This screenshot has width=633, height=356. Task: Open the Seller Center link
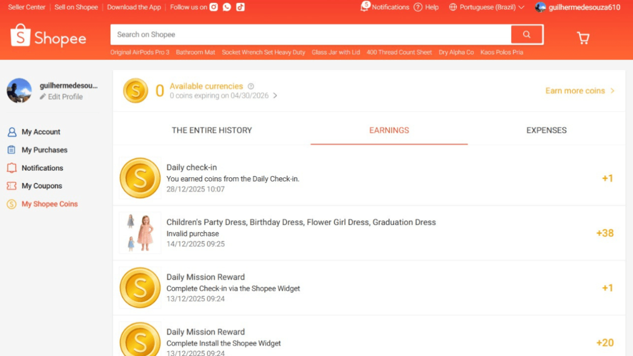(27, 7)
